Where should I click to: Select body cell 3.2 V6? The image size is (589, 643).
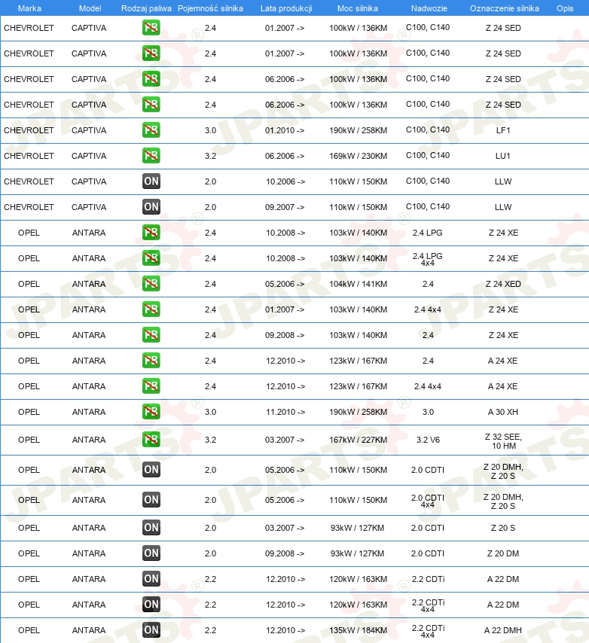[428, 440]
